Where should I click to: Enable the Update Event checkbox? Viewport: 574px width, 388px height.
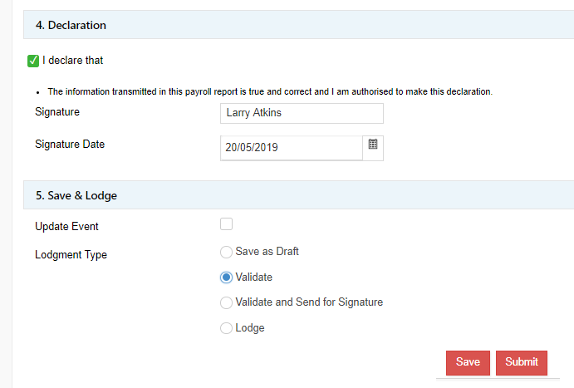click(x=226, y=224)
